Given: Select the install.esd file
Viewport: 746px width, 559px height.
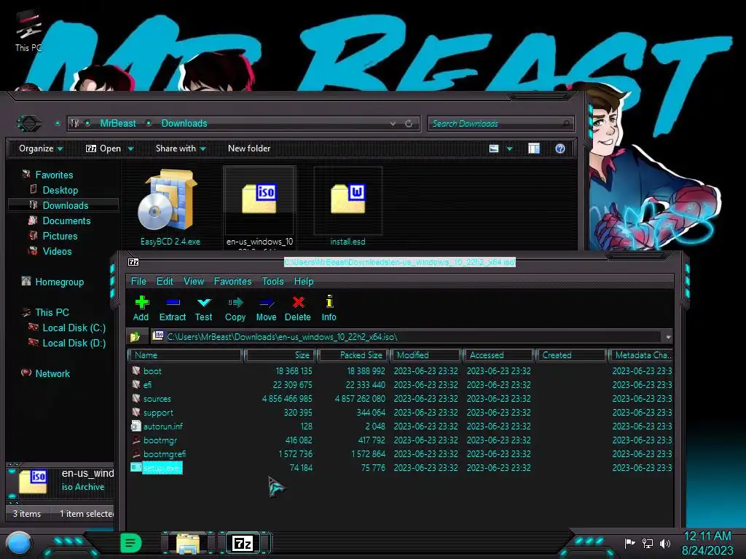Looking at the screenshot, I should (348, 207).
